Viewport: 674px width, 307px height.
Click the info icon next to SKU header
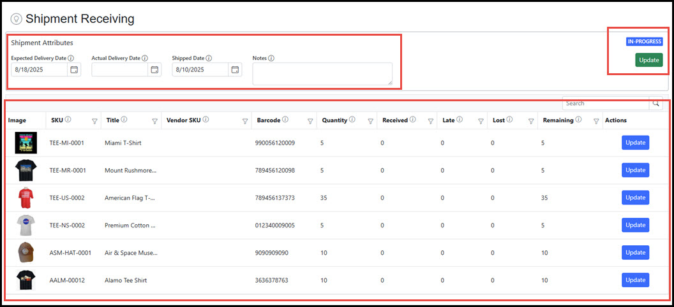click(x=68, y=120)
